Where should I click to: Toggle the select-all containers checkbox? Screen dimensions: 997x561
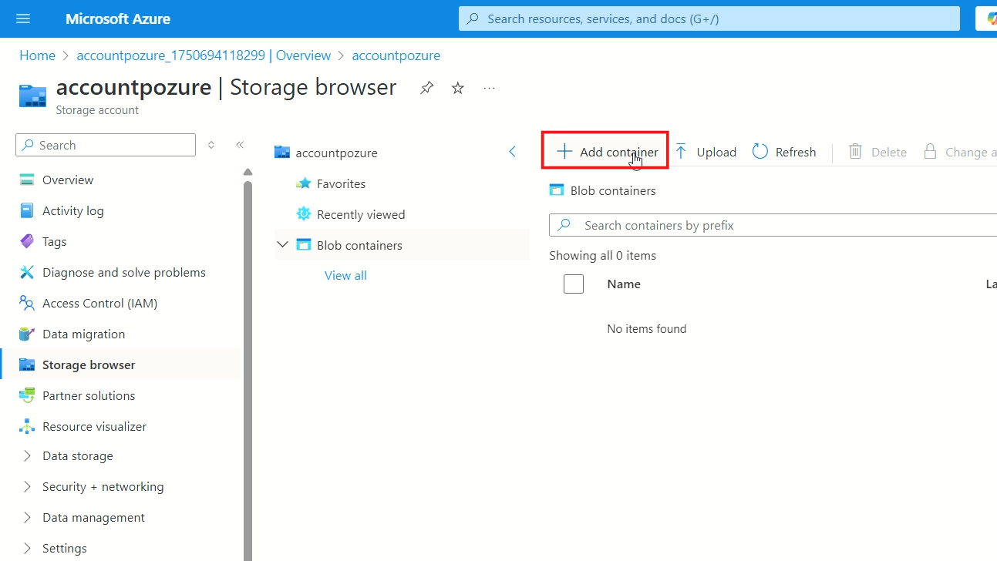(574, 284)
